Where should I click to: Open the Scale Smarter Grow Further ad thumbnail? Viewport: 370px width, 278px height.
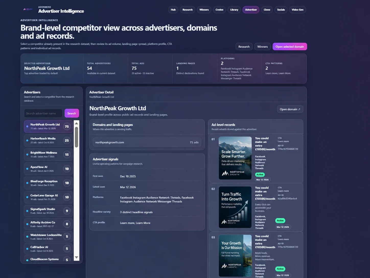[x=235, y=158]
